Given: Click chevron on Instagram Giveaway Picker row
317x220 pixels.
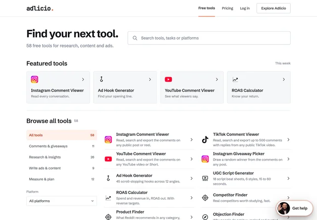Looking at the screenshot, I should 288,159.
